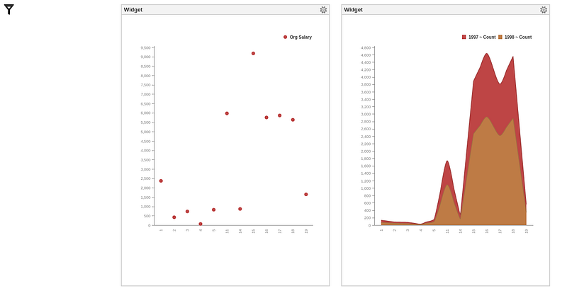This screenshot has width=567, height=291.
Task: Click the red 1997 ~ Count legend swatch
Action: [464, 38]
